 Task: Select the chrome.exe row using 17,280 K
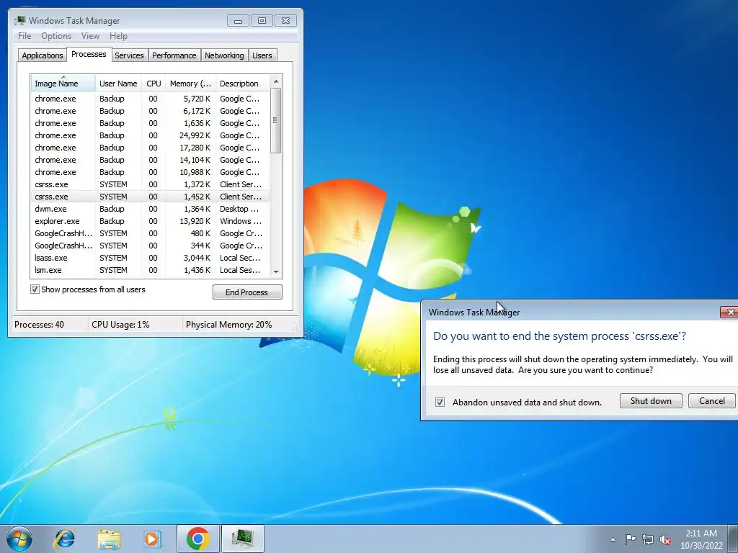tap(150, 148)
